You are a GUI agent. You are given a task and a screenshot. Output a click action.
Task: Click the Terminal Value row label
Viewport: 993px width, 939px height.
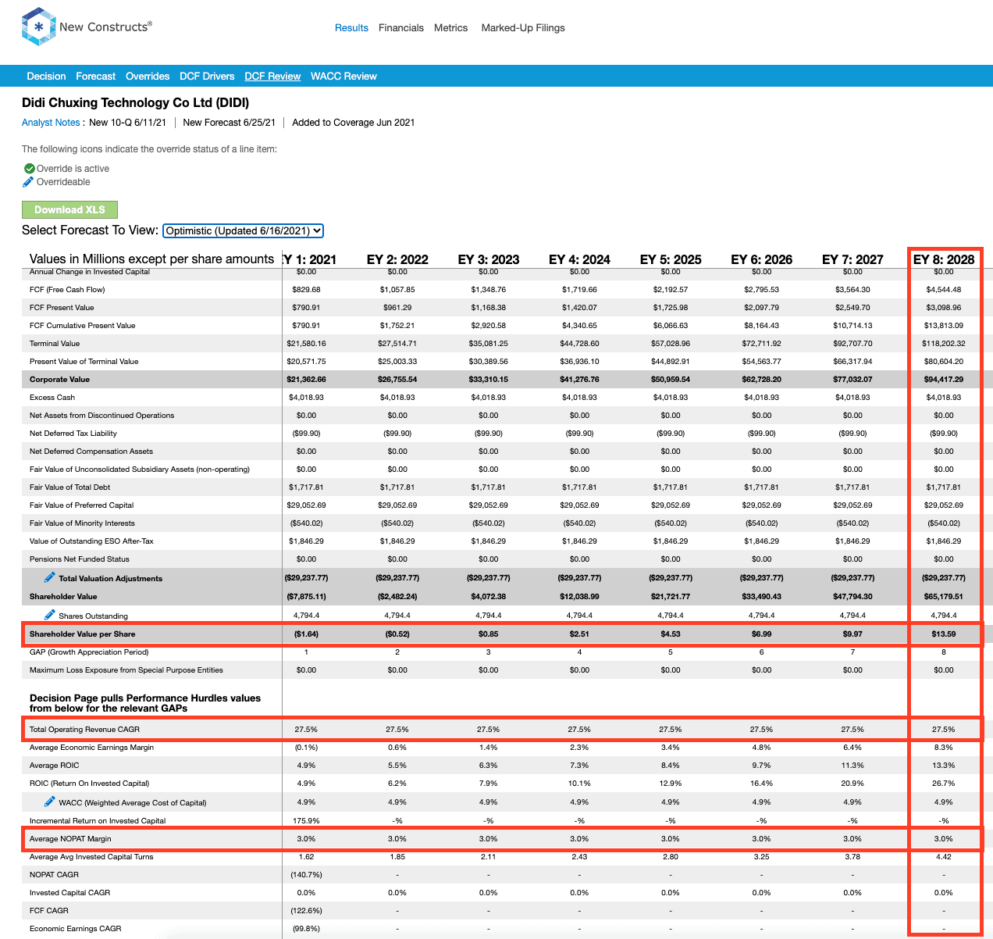point(55,344)
